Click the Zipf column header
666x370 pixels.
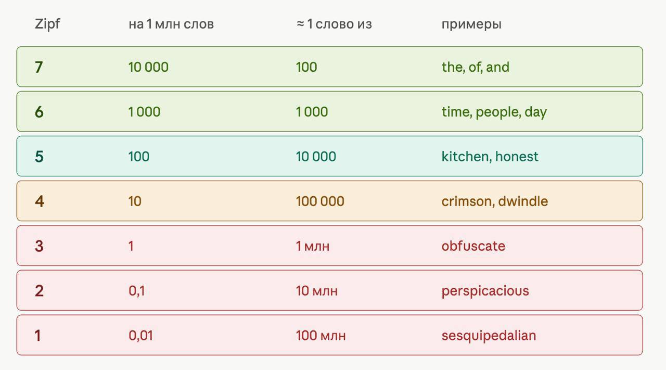coord(47,24)
